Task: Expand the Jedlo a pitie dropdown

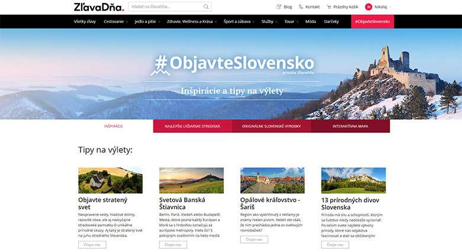Action: point(147,21)
